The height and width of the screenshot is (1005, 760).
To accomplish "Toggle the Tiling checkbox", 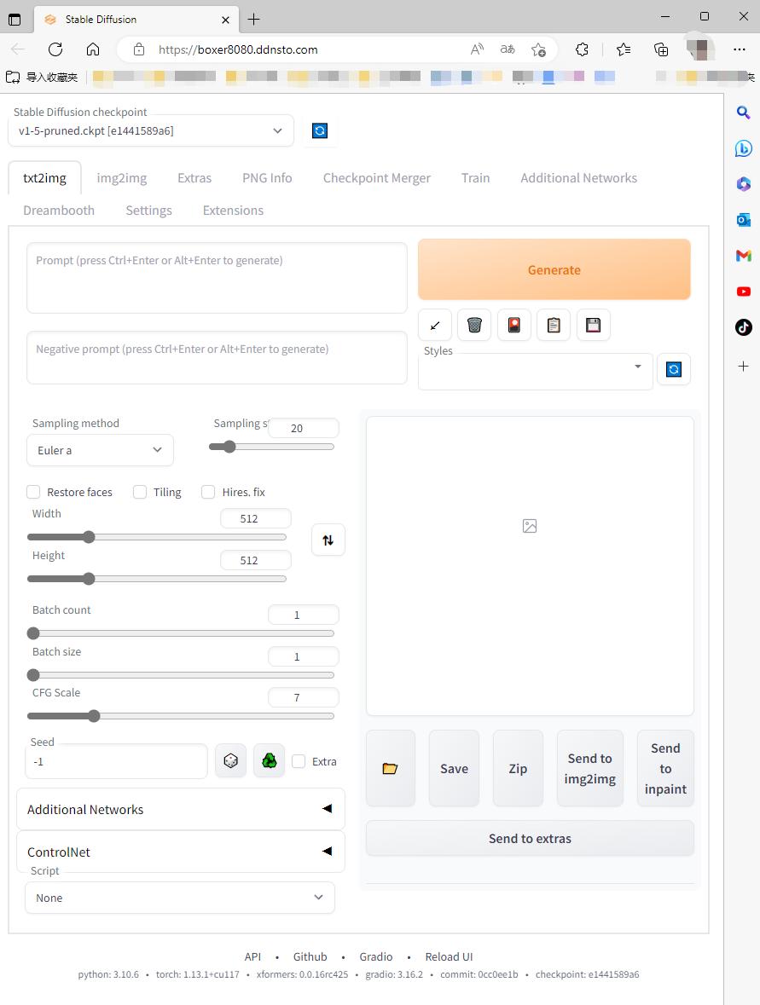I will [x=140, y=492].
